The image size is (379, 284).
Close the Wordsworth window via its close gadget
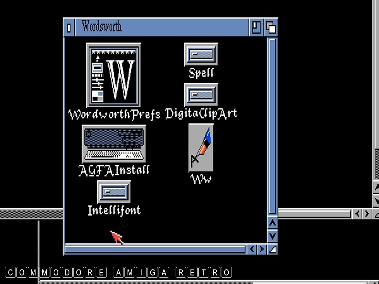point(69,28)
